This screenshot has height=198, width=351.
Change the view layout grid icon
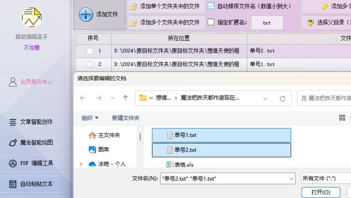pyautogui.click(x=342, y=118)
